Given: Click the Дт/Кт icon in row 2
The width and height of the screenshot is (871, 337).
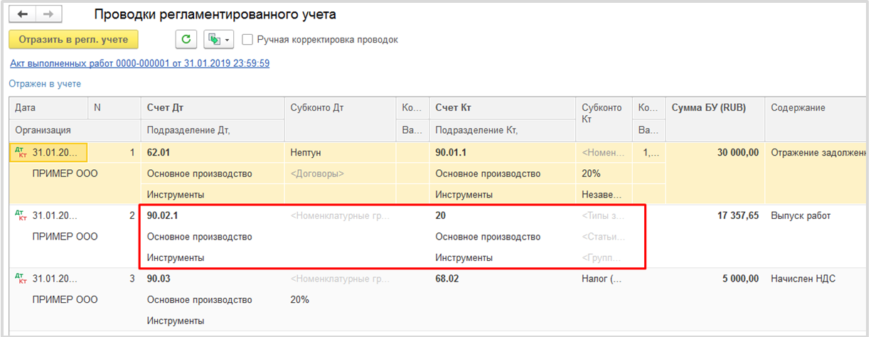Looking at the screenshot, I should [20, 216].
